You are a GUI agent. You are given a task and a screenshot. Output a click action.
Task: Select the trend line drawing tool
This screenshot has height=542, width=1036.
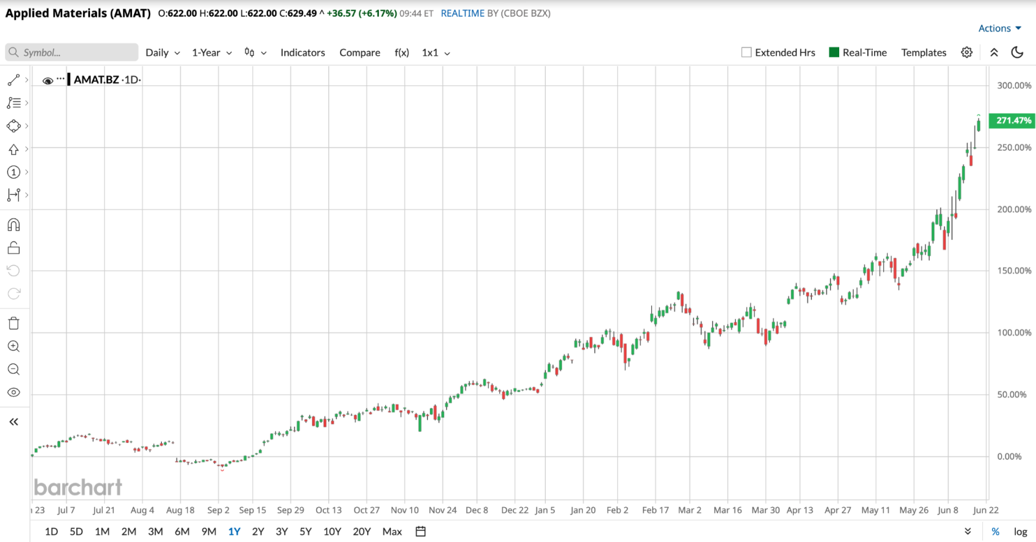coord(14,80)
